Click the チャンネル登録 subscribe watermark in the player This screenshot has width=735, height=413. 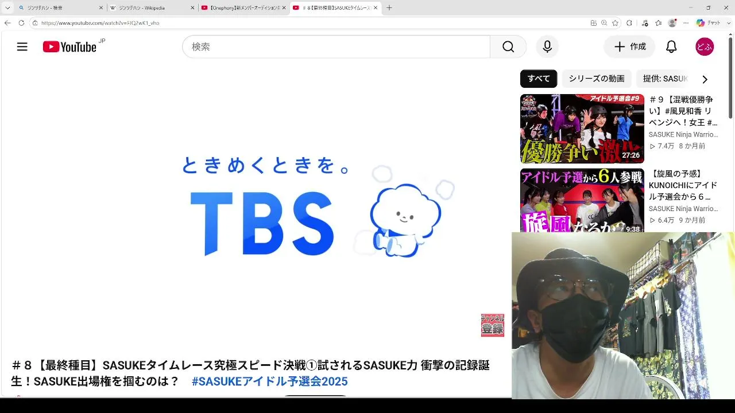coord(493,325)
